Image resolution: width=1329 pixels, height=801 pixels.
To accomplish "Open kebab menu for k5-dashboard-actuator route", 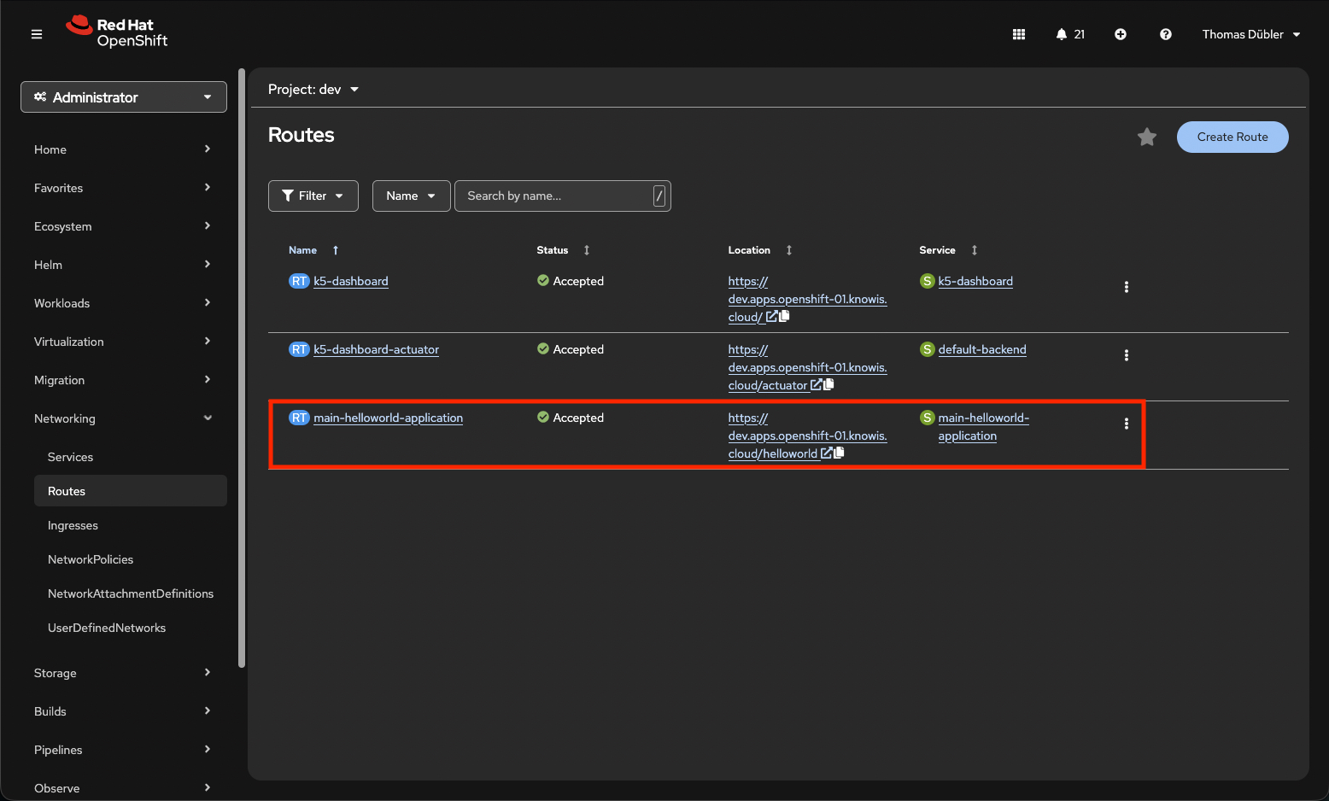I will pyautogui.click(x=1127, y=355).
